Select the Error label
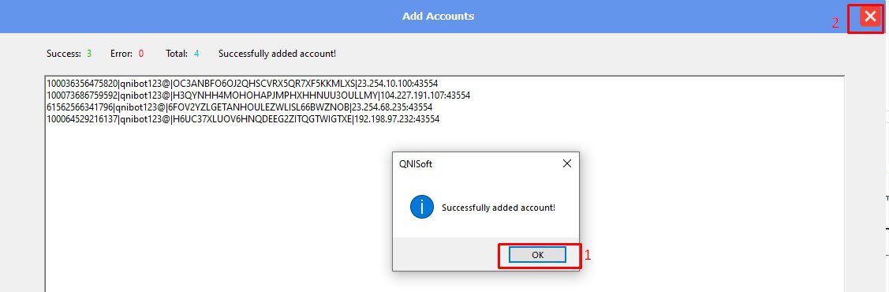This screenshot has height=292, width=889. click(122, 54)
